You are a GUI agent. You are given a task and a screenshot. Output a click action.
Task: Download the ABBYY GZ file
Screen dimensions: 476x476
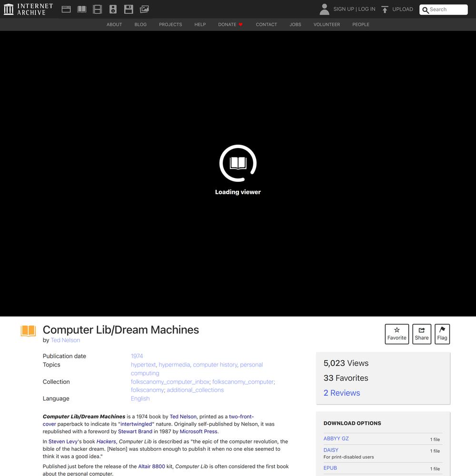pos(336,439)
